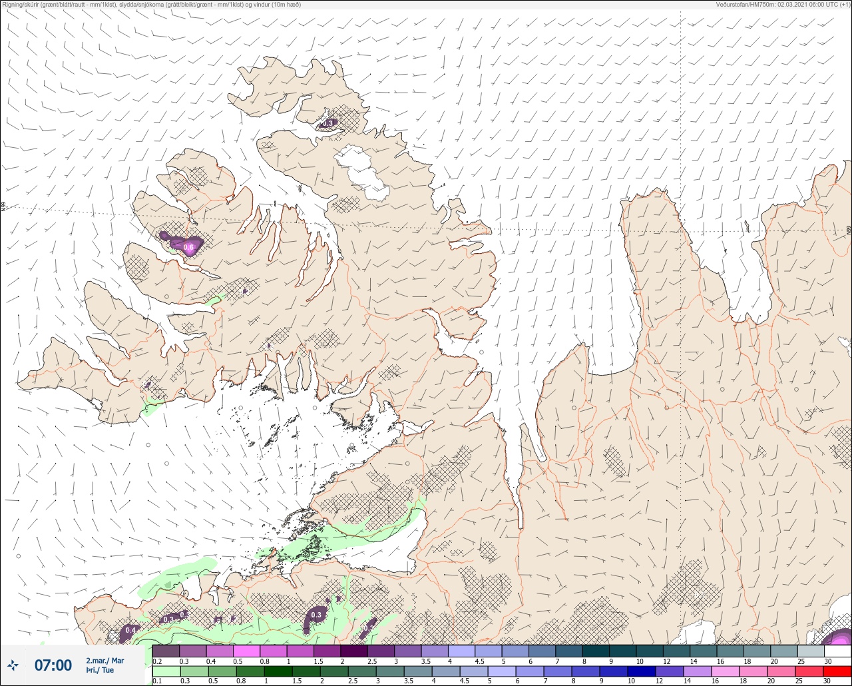Click the weekday text 'Þri./ Tue'
The image size is (852, 686).
pyautogui.click(x=100, y=670)
